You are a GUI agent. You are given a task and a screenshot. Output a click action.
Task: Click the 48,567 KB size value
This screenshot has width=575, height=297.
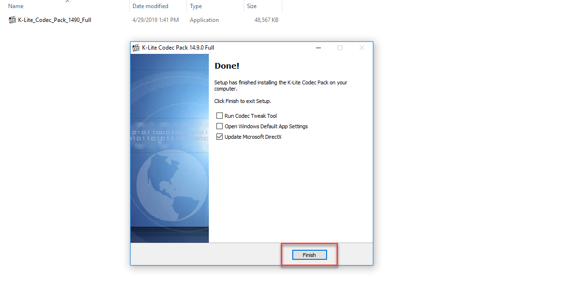(266, 20)
